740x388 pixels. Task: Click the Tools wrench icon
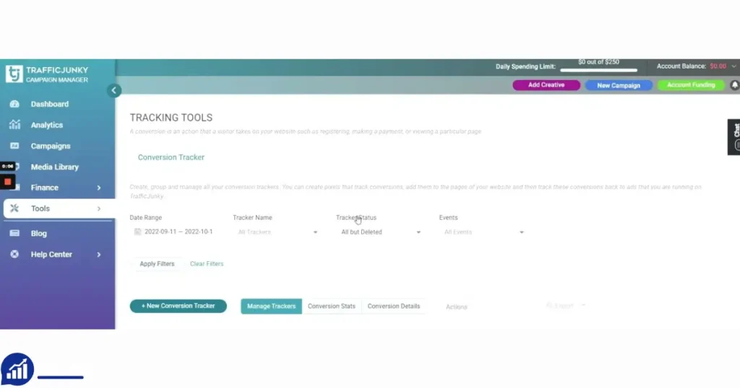click(x=14, y=208)
